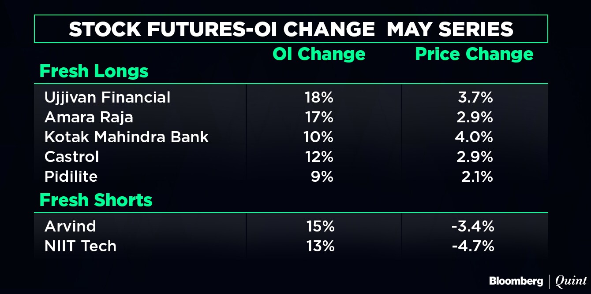Select the Price Change column header
Viewport: 591px width, 294px height.
474,54
